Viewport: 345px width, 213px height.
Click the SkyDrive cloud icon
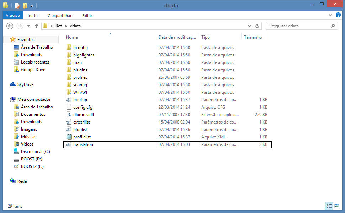[x=13, y=84]
